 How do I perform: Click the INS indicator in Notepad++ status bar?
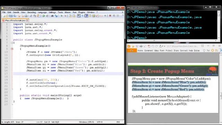click(x=118, y=122)
